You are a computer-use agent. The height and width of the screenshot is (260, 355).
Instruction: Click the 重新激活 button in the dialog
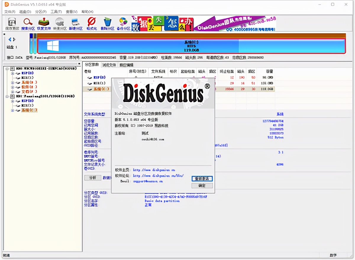point(202,179)
